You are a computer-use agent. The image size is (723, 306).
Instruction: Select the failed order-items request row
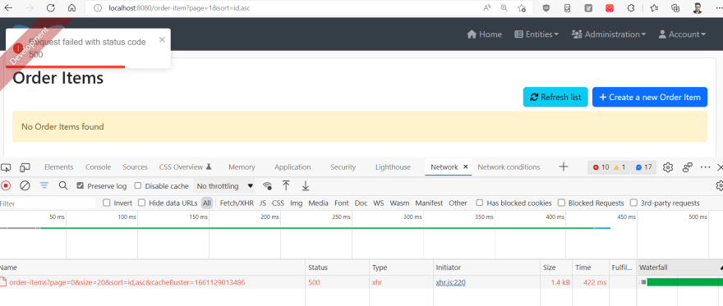[361, 282]
